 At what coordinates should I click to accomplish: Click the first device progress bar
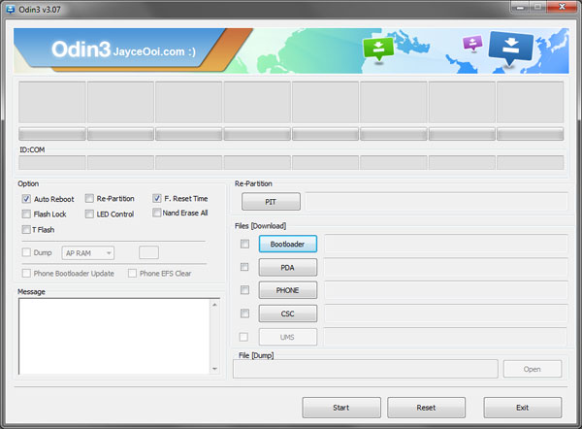pos(52,134)
